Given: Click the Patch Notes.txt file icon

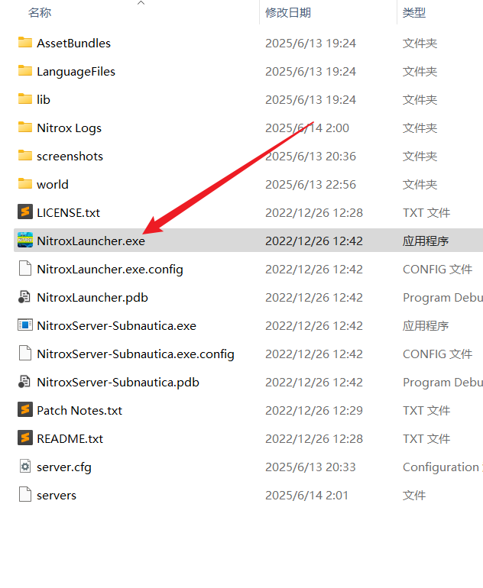Looking at the screenshot, I should click(x=25, y=409).
